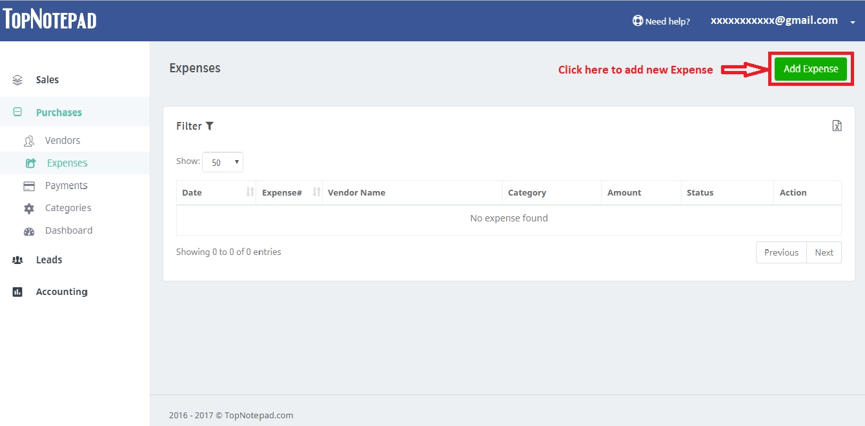
Task: Open Categories via the gear icon
Action: tap(29, 208)
